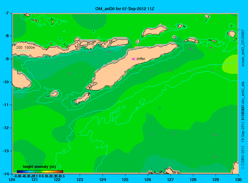Image resolution: width=248 pixels, height=183 pixels.
Task: Click the magenta current arrow near 128, -8.6
Action: coord(191,50)
